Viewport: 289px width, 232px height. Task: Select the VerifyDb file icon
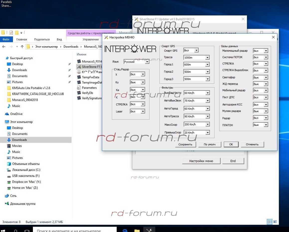tap(79, 93)
